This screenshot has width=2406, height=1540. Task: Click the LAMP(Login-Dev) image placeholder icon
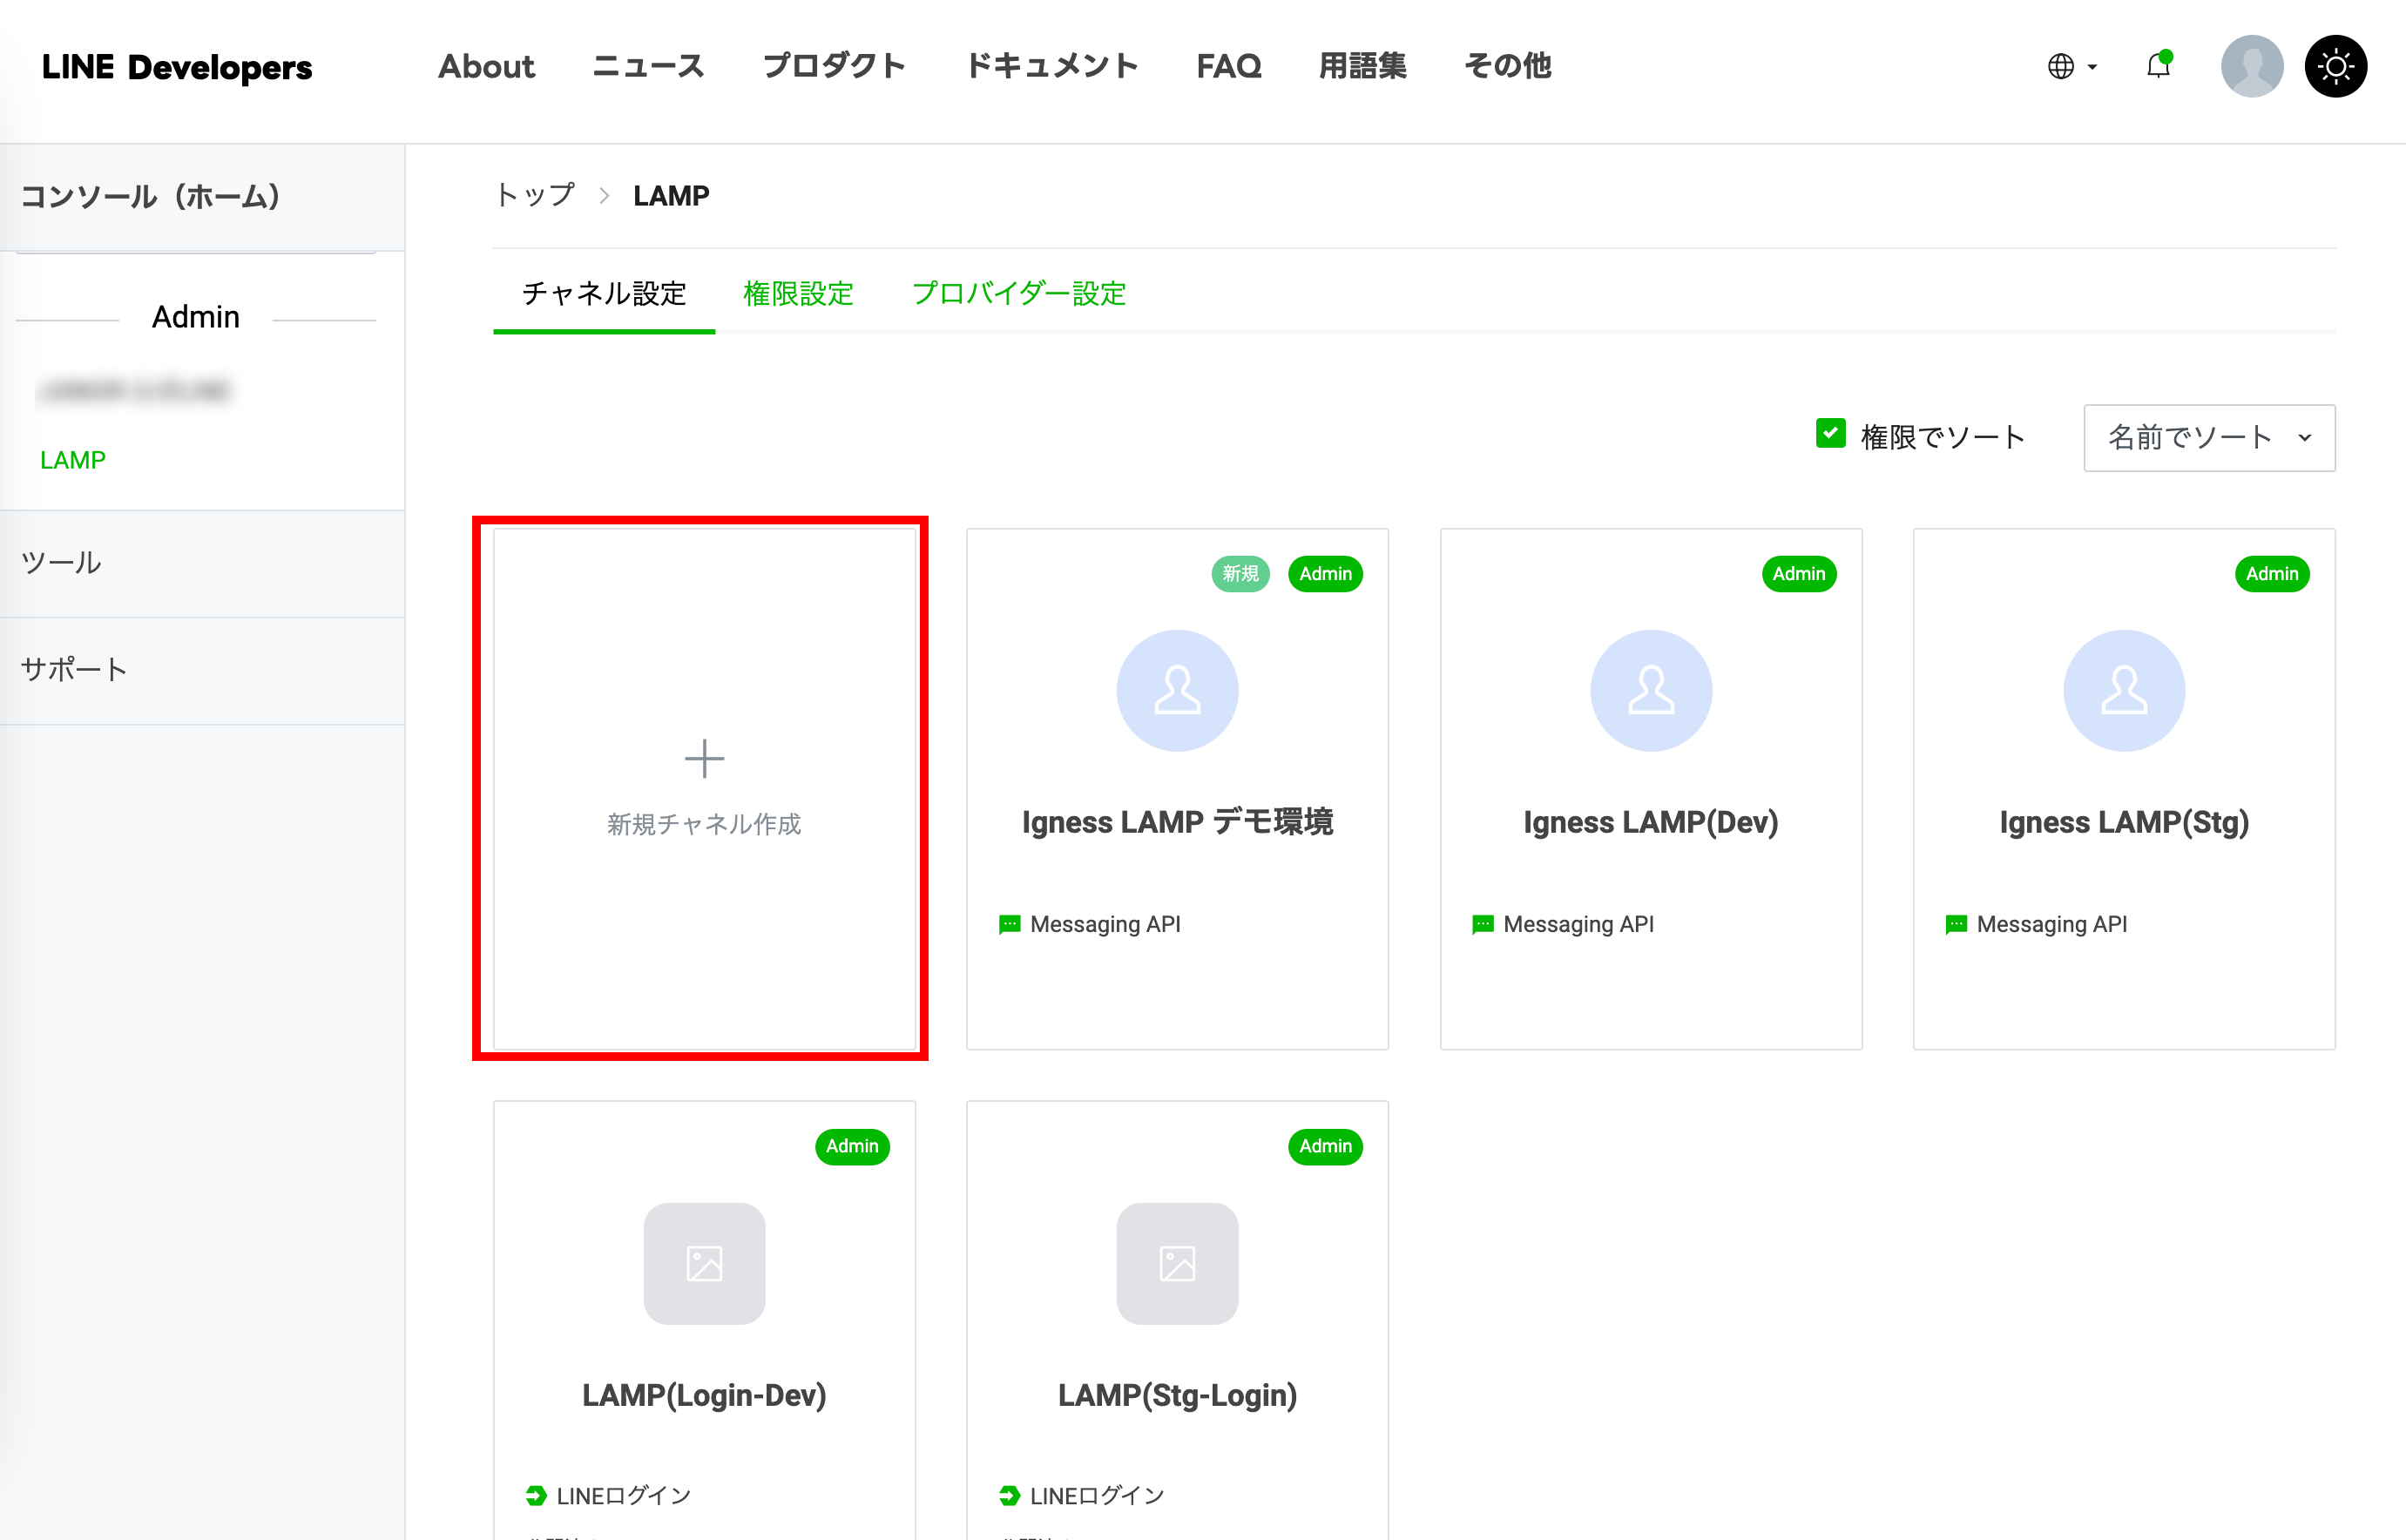[704, 1263]
